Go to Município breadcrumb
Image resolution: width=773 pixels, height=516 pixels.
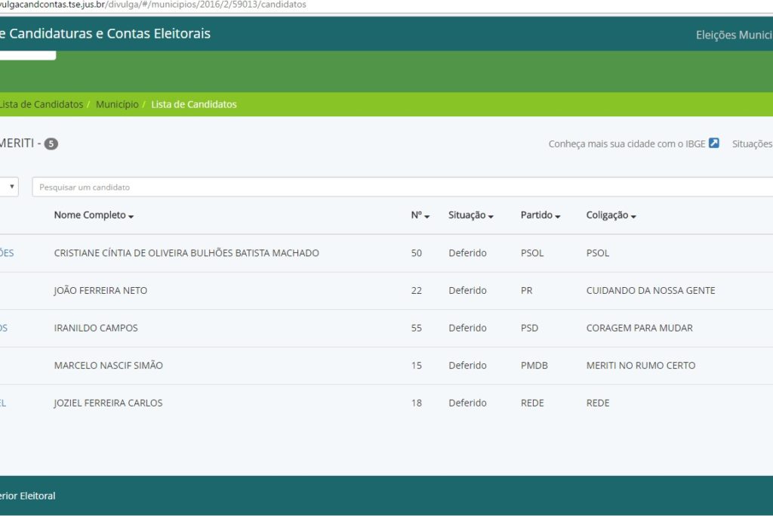point(117,104)
